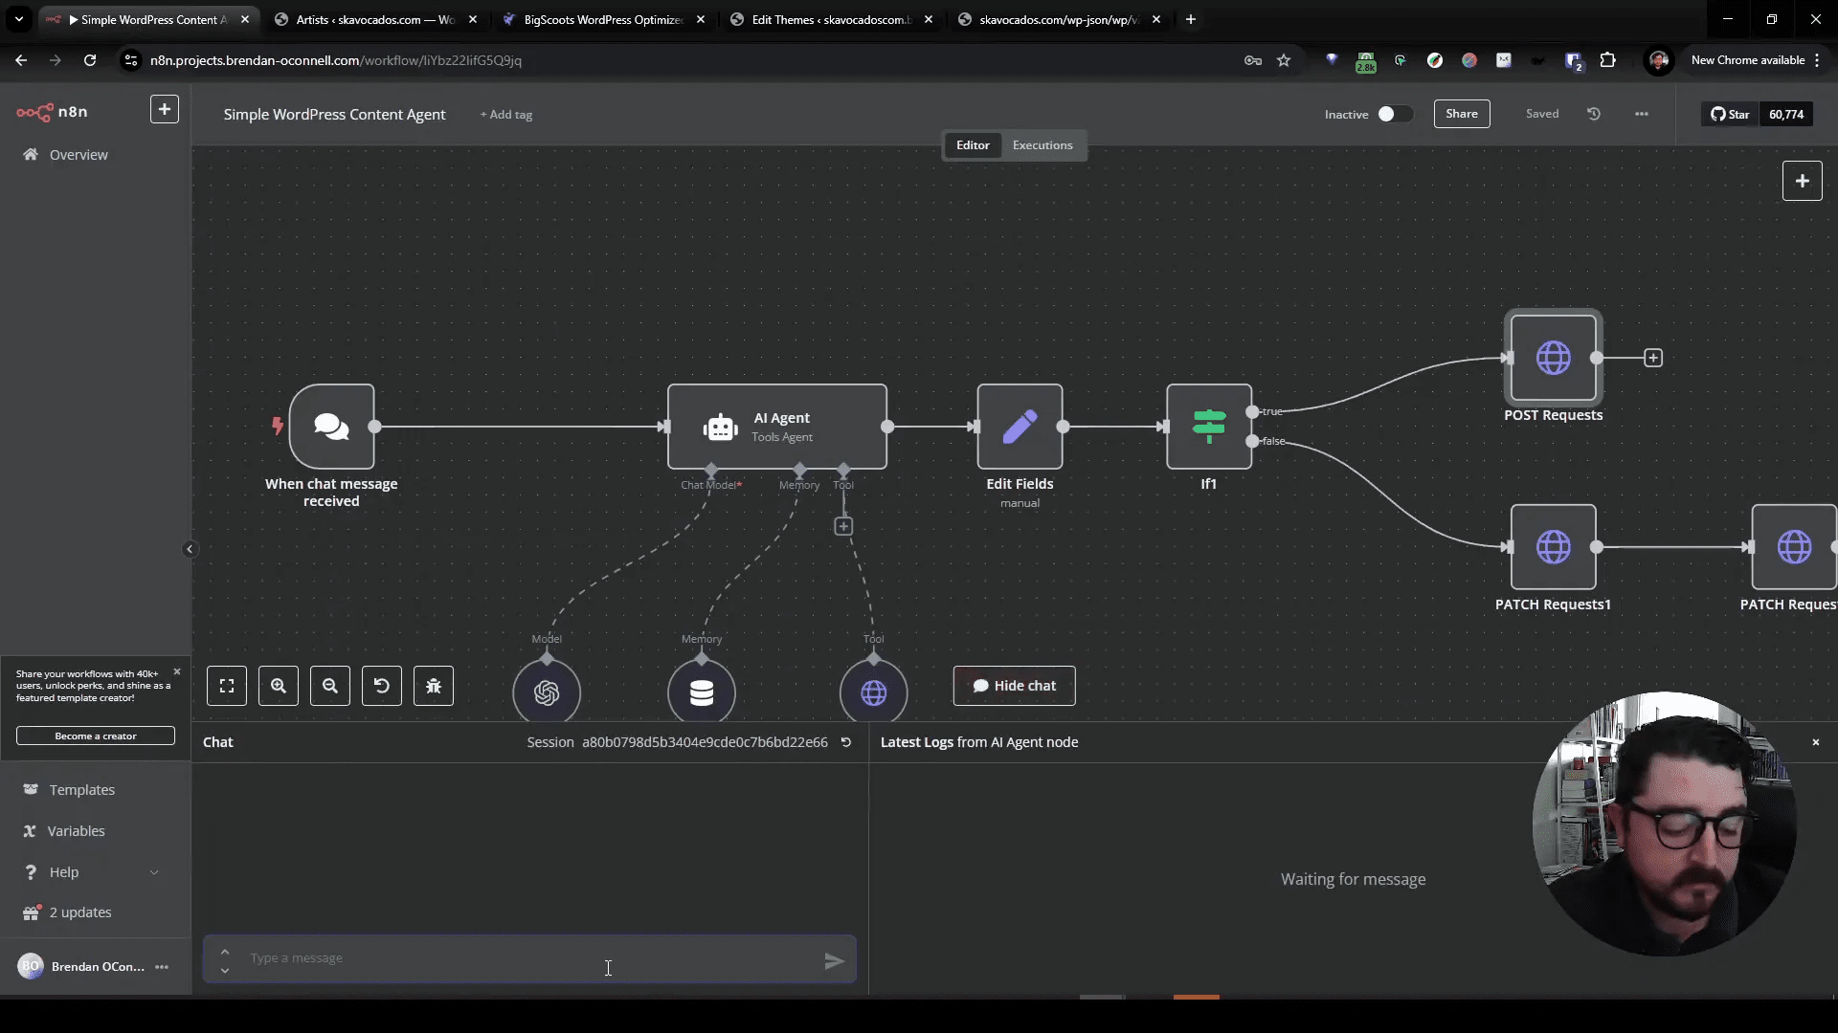The width and height of the screenshot is (1838, 1033).
Task: Switch to the Artists skavocados.com browser tab
Action: coord(374,19)
